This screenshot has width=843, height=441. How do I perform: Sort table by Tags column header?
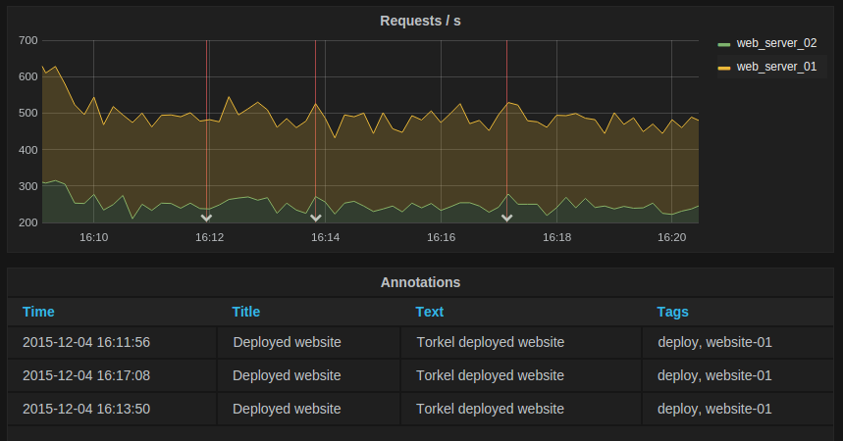pos(672,312)
